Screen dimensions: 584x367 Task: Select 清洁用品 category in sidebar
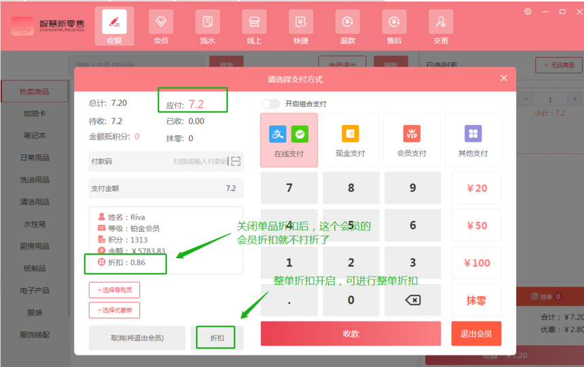(34, 202)
